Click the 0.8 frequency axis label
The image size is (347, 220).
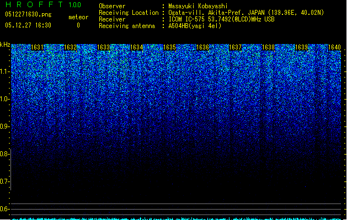[4, 154]
